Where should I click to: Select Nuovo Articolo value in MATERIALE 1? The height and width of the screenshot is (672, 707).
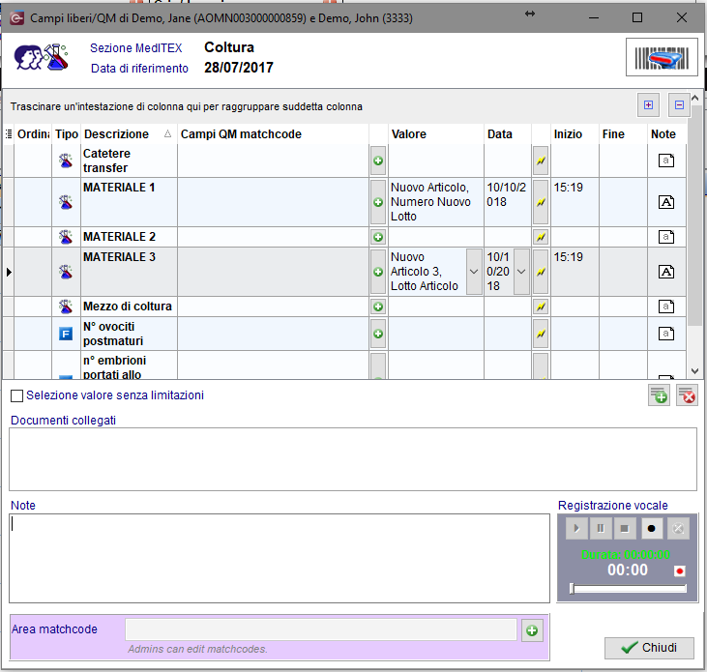point(435,202)
